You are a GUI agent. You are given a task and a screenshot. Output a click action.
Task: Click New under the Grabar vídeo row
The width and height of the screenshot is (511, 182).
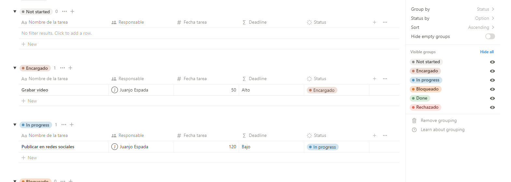tap(32, 101)
